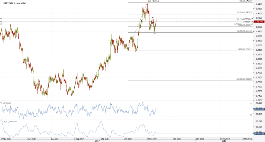Click the Feb 2018 time axis label
This screenshot has width=265, height=142.
[x=225, y=138]
